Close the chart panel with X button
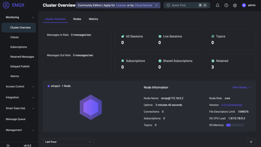261x147 pixels. 251,142
